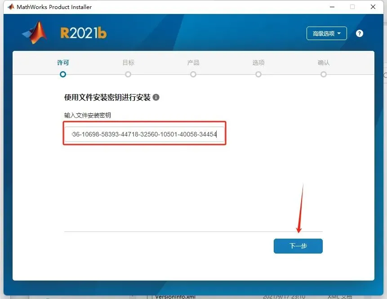Click the MATLAB logo in the header
Screen dimensions: 387x299
(x=35, y=32)
